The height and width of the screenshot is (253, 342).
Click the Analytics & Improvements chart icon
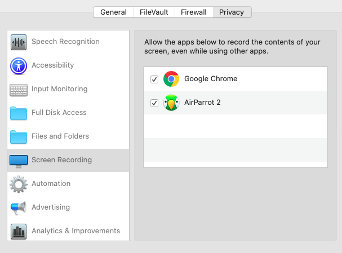pos(19,231)
